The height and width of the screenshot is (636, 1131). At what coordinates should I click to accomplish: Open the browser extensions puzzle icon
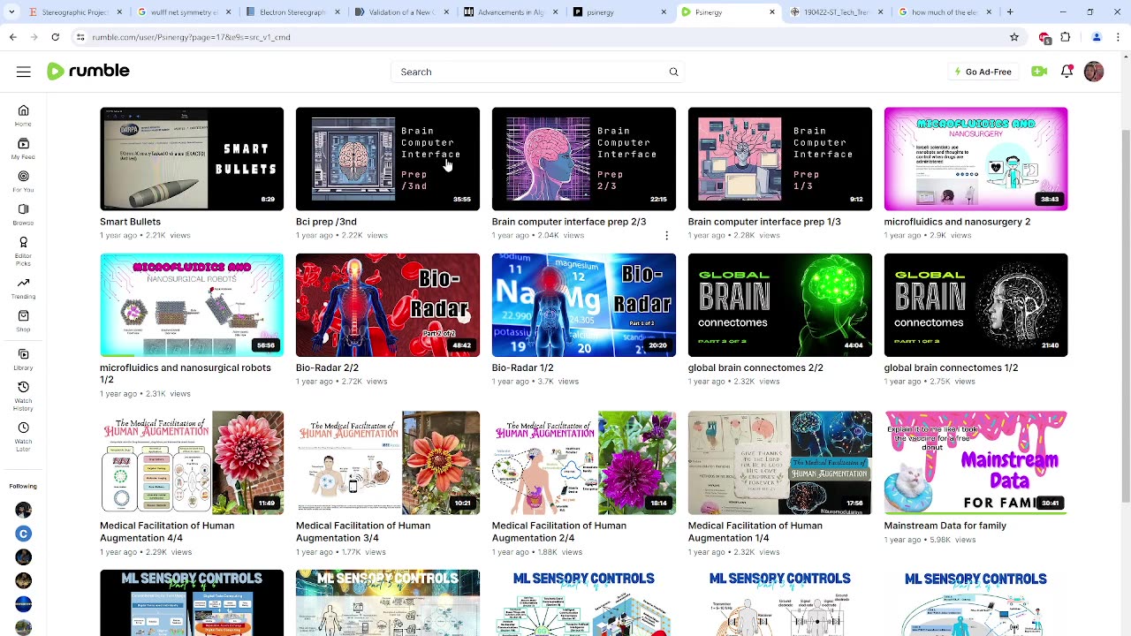(x=1066, y=37)
